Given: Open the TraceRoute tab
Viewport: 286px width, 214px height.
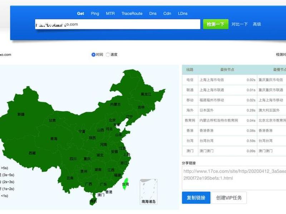Looking at the screenshot, I should click(132, 14).
